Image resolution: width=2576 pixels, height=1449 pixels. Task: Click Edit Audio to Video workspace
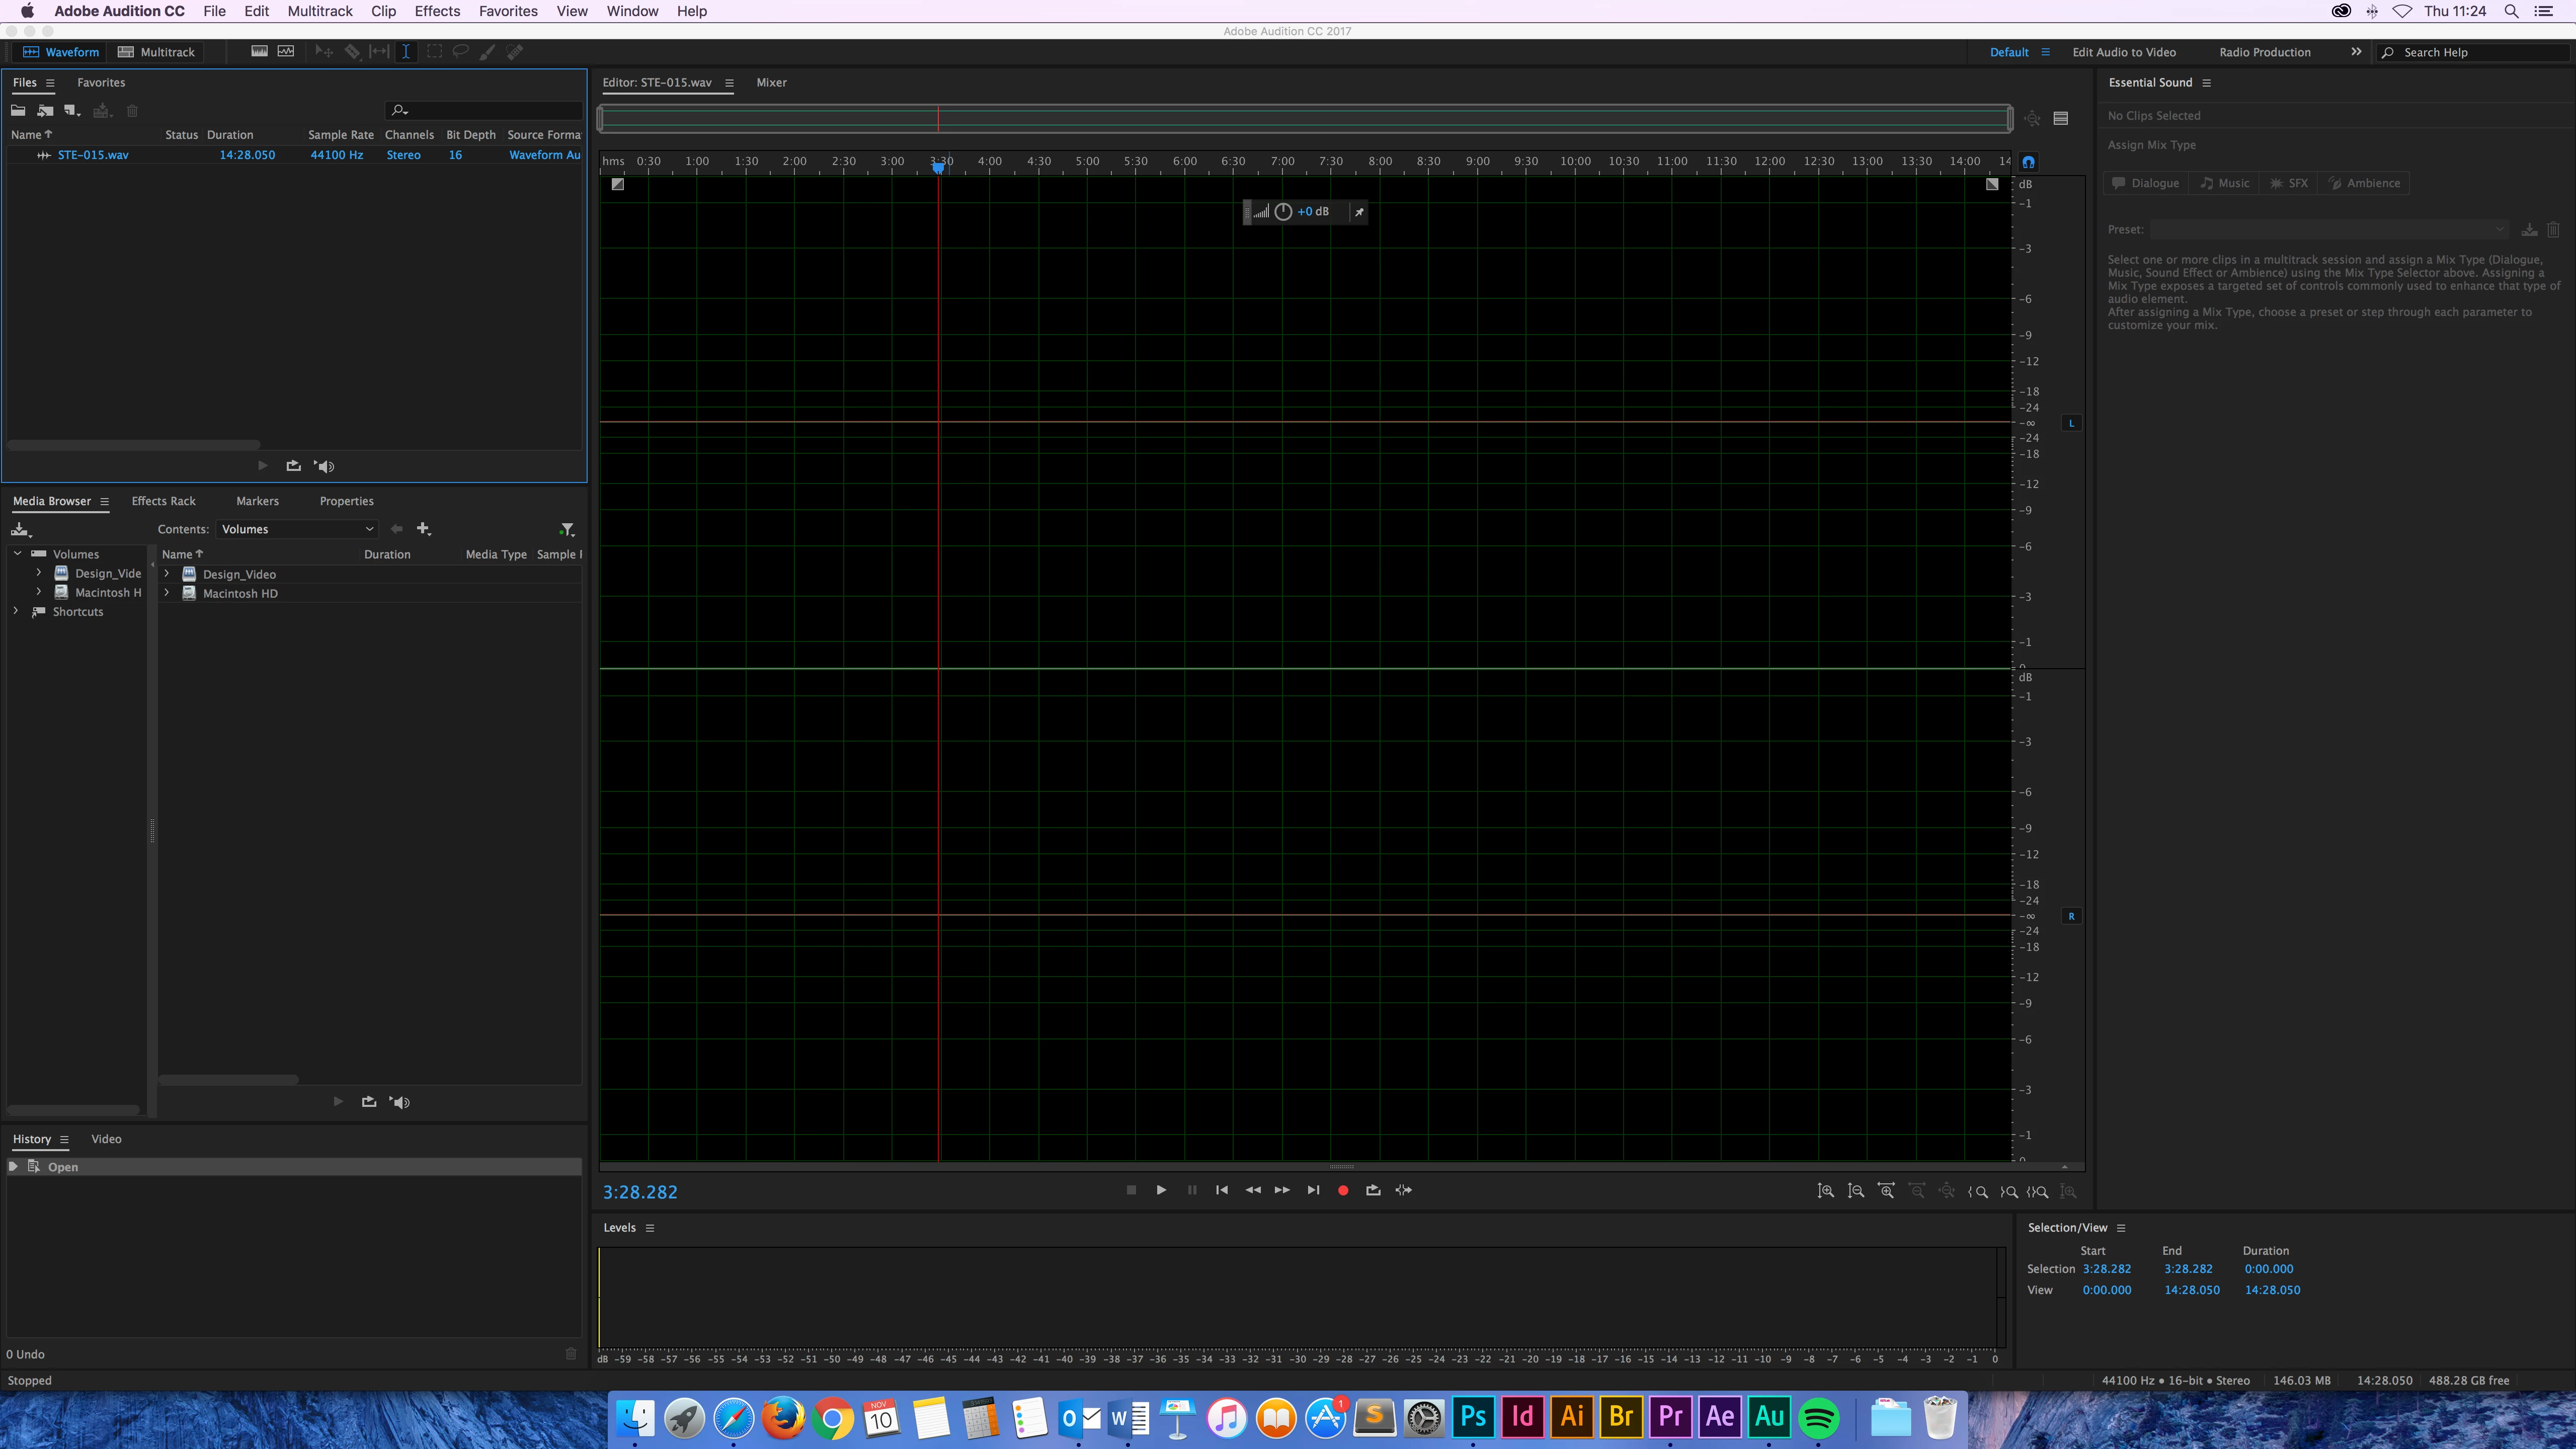pos(2123,52)
